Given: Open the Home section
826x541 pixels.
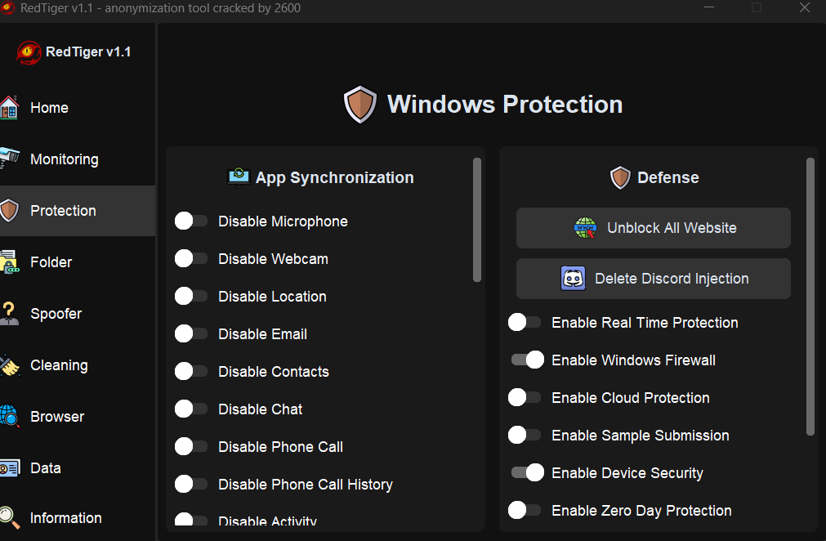Looking at the screenshot, I should pos(78,107).
